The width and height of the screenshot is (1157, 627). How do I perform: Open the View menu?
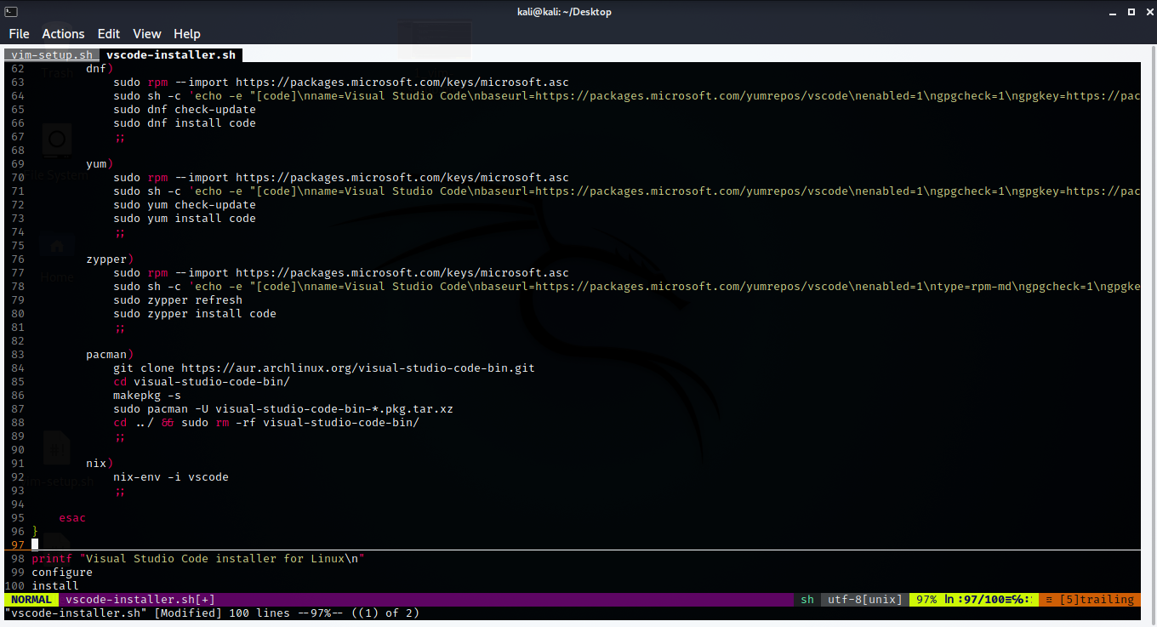pos(147,34)
